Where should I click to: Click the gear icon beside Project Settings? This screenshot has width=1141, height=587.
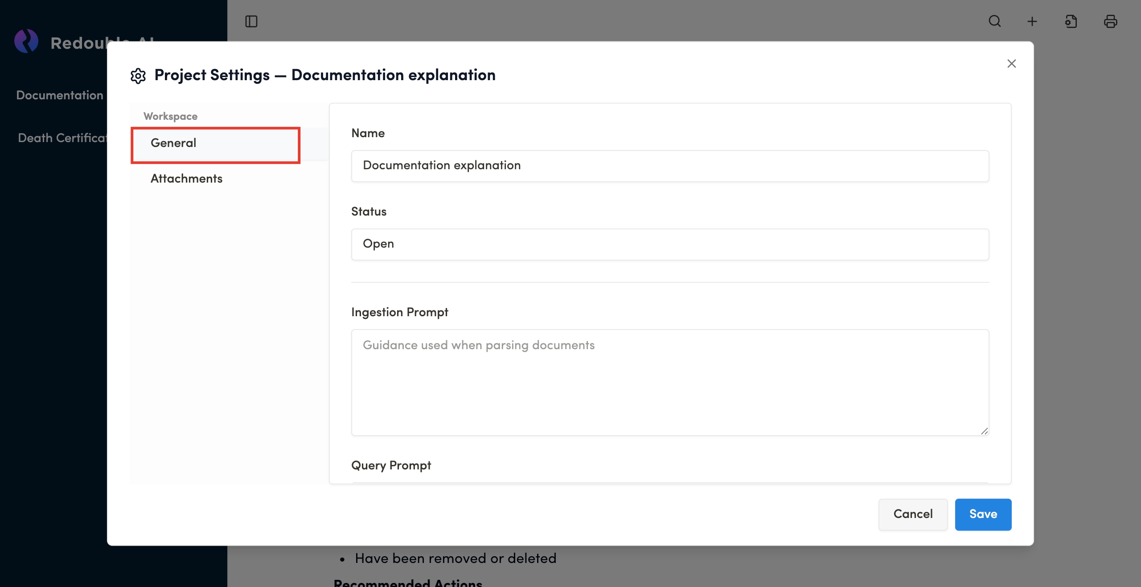click(138, 76)
